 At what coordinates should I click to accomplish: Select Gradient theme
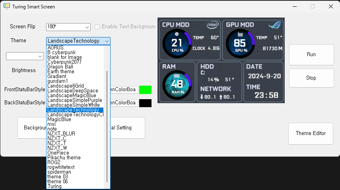(x=75, y=76)
